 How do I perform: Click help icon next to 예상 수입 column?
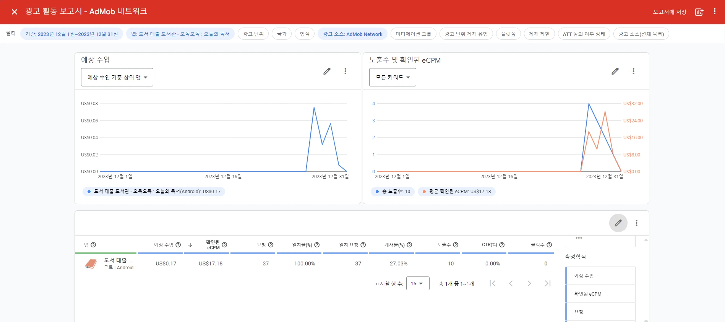[x=178, y=245]
